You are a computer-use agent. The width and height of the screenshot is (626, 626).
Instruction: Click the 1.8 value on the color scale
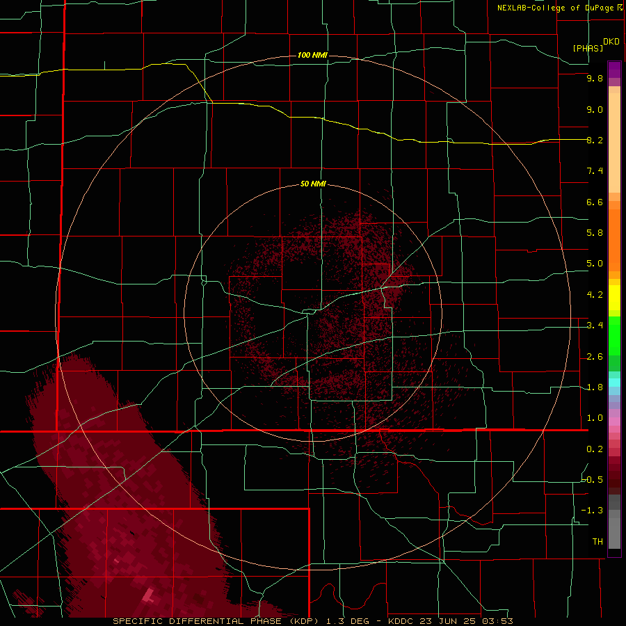point(595,387)
